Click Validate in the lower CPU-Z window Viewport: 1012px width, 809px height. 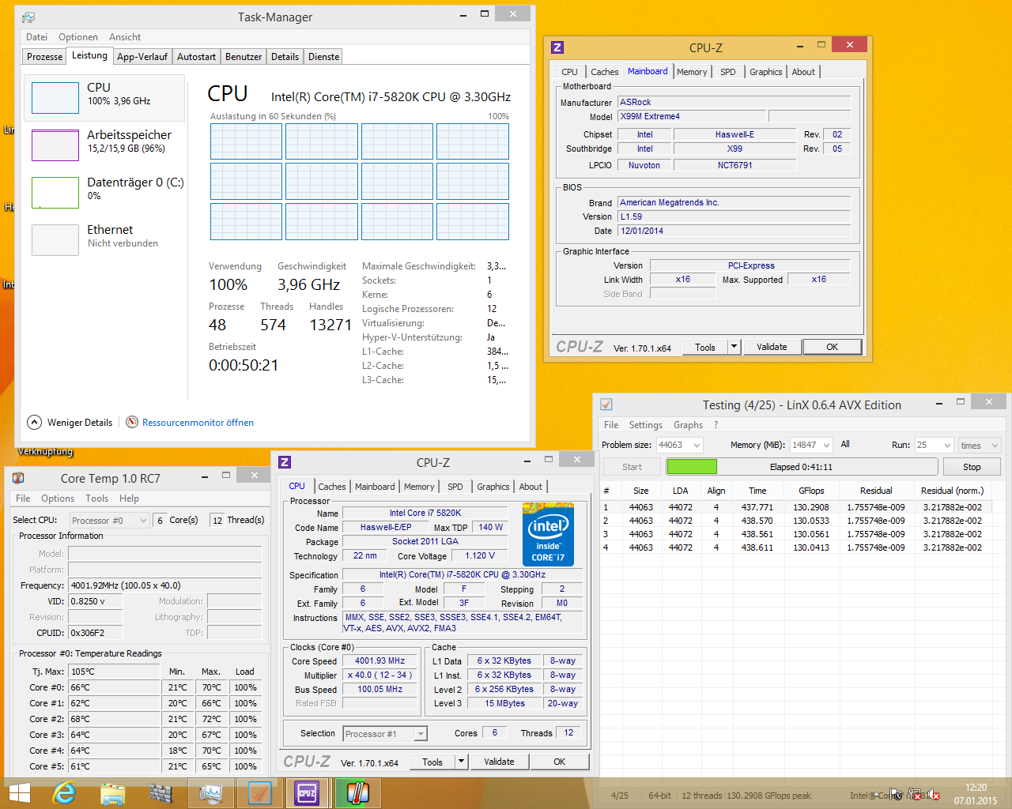[499, 762]
